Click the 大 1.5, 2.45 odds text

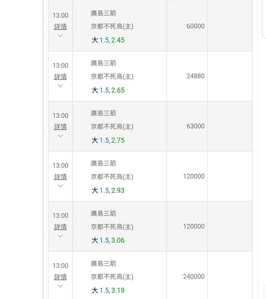tap(108, 40)
